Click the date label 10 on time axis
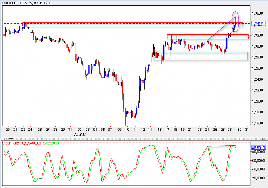Viewport: 268px width, 188px height. pyautogui.click(x=127, y=130)
